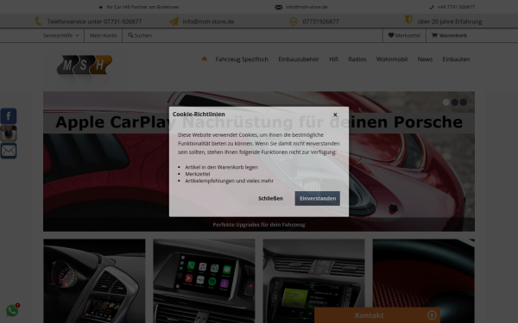Open the WhatsApp chat bubble
Image resolution: width=518 pixels, height=323 pixels.
12,310
